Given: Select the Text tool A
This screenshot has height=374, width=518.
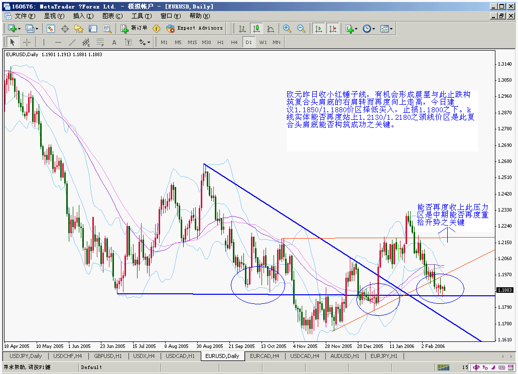Looking at the screenshot, I should (114, 42).
